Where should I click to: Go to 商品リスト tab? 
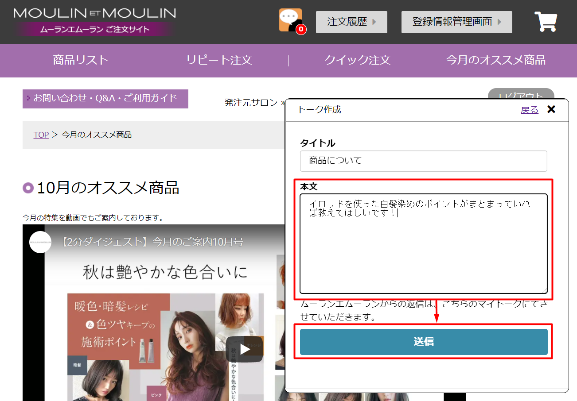pos(81,60)
